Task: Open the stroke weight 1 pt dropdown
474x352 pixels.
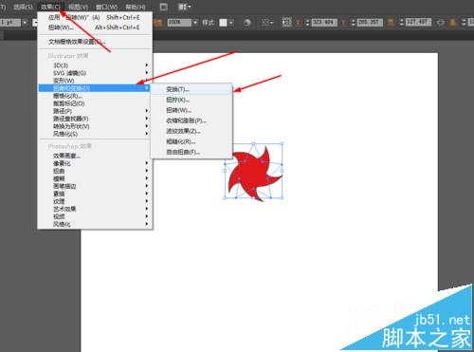Action: pos(25,23)
